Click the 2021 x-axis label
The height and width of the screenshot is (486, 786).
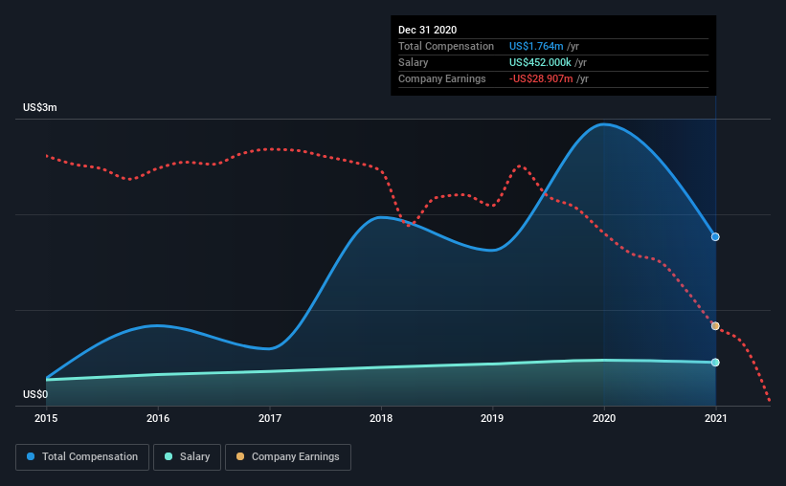[715, 418]
